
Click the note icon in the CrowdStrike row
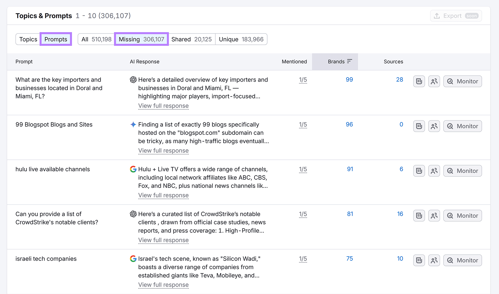tap(419, 216)
